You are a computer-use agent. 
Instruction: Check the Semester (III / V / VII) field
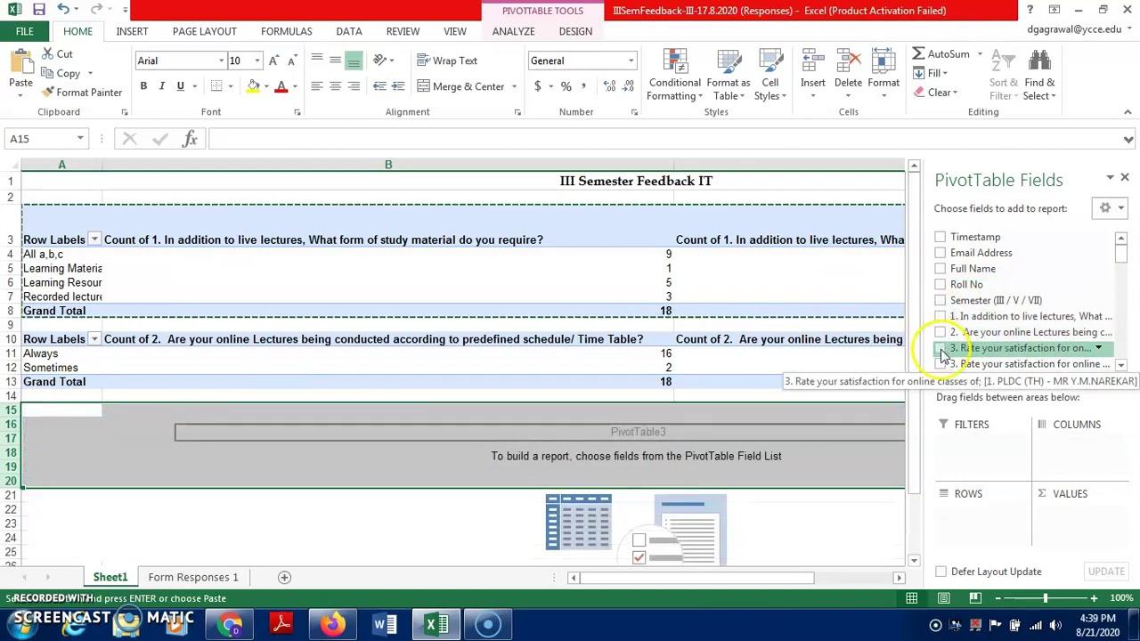pyautogui.click(x=940, y=300)
